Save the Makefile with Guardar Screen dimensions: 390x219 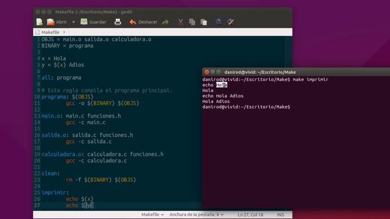pyautogui.click(x=93, y=22)
